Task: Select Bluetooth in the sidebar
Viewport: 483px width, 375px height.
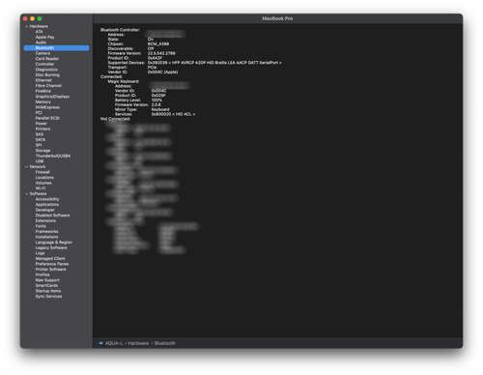Action: [56, 48]
